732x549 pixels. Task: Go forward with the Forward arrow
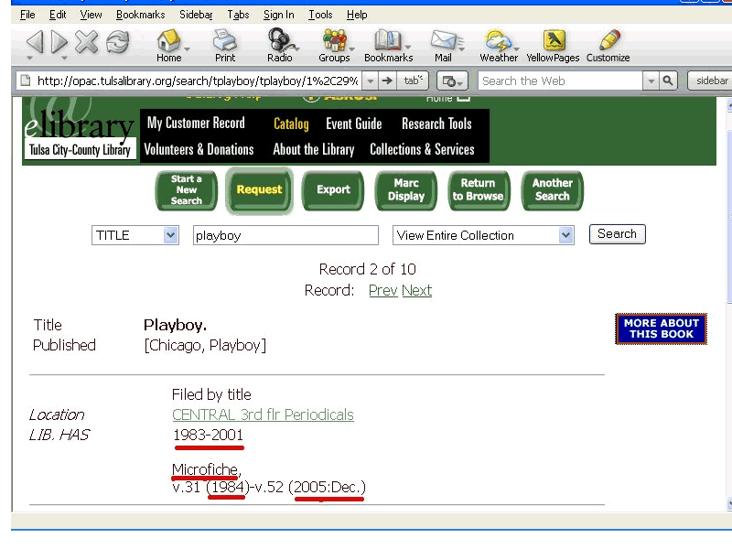click(x=59, y=41)
